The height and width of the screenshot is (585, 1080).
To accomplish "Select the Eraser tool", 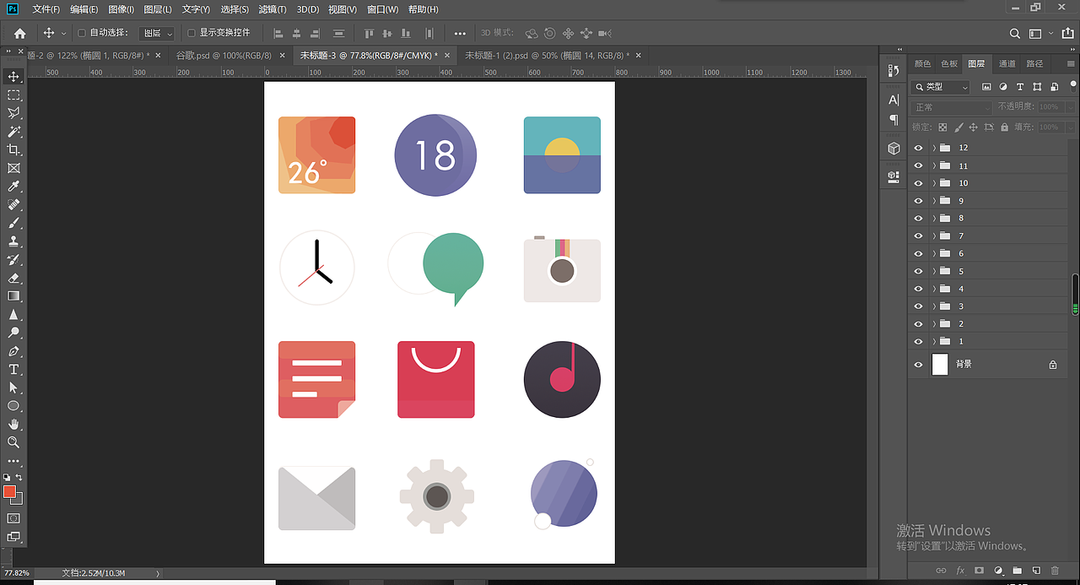I will [x=13, y=278].
